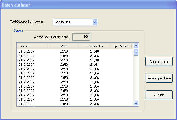The image size is (177, 120).
Task: Click the data list scrollbar thumb
Action: [x=136, y=52]
